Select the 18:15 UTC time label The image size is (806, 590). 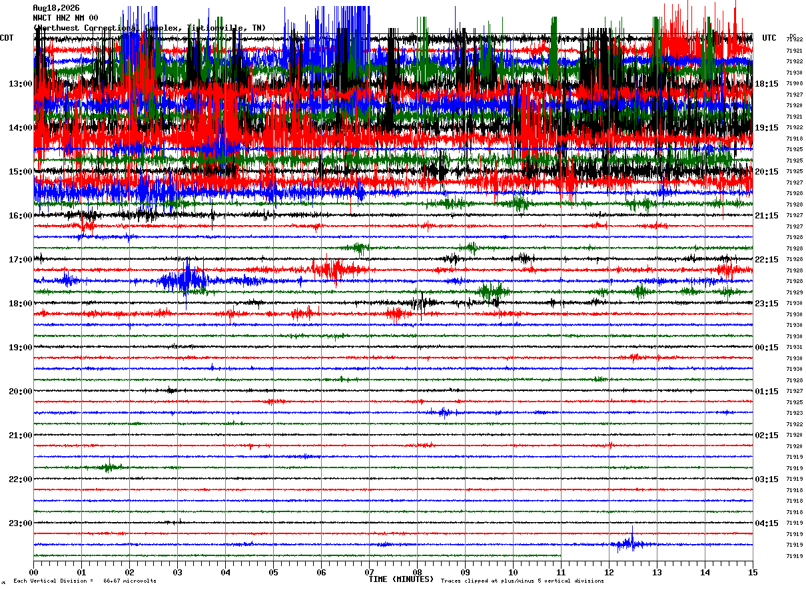pos(767,84)
